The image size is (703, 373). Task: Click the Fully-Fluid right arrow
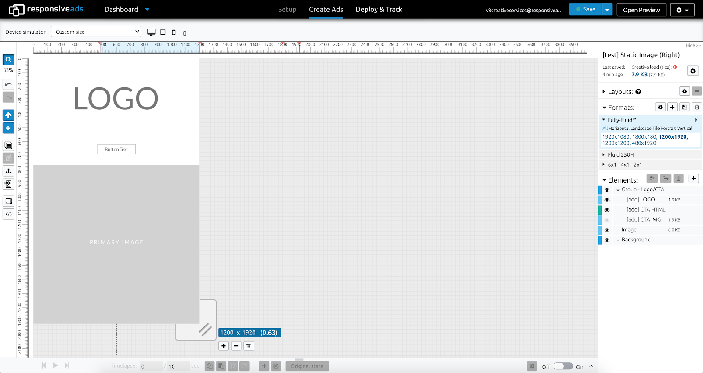pos(696,120)
